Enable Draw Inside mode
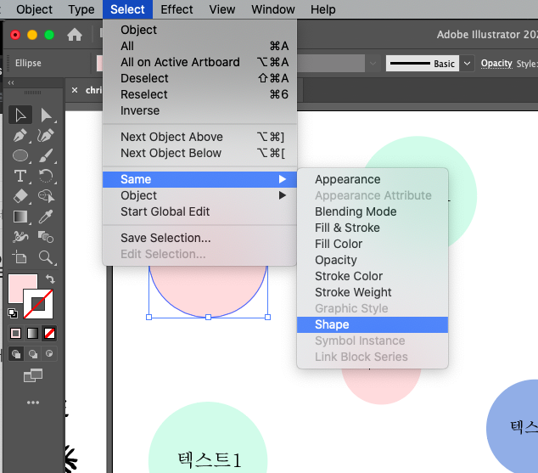Viewport: 538px width, 473px height. tap(49, 354)
